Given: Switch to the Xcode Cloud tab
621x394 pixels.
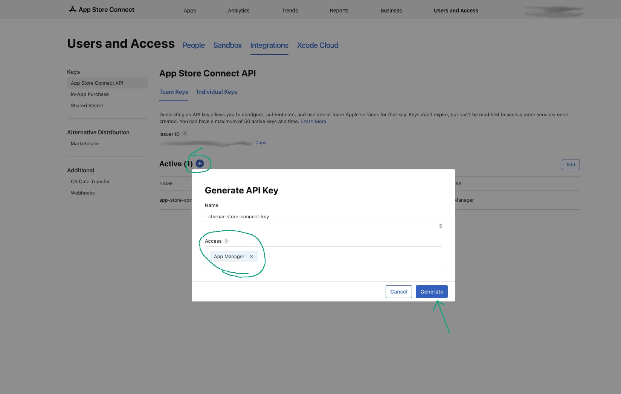Looking at the screenshot, I should coord(317,45).
